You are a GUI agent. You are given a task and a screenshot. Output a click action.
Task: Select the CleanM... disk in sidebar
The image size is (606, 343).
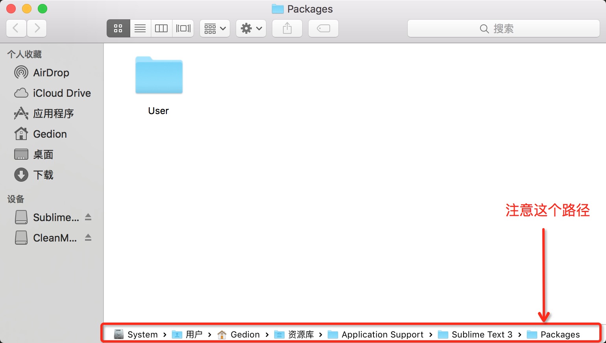[x=46, y=238]
